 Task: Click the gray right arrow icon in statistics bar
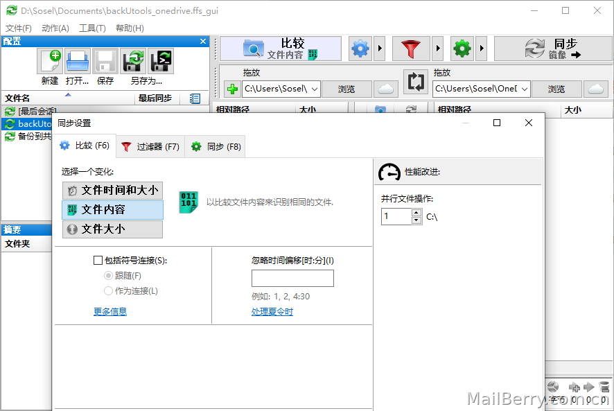[x=588, y=387]
